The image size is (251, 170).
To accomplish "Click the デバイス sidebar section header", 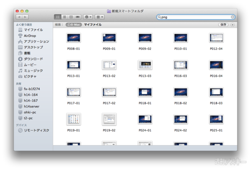I will pyautogui.click(x=21, y=125).
